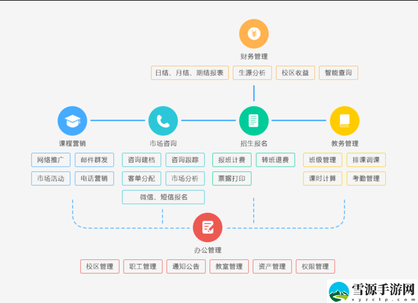Select the 市场活动 box
Image resolution: width=418 pixels, height=303 pixels.
coord(50,178)
